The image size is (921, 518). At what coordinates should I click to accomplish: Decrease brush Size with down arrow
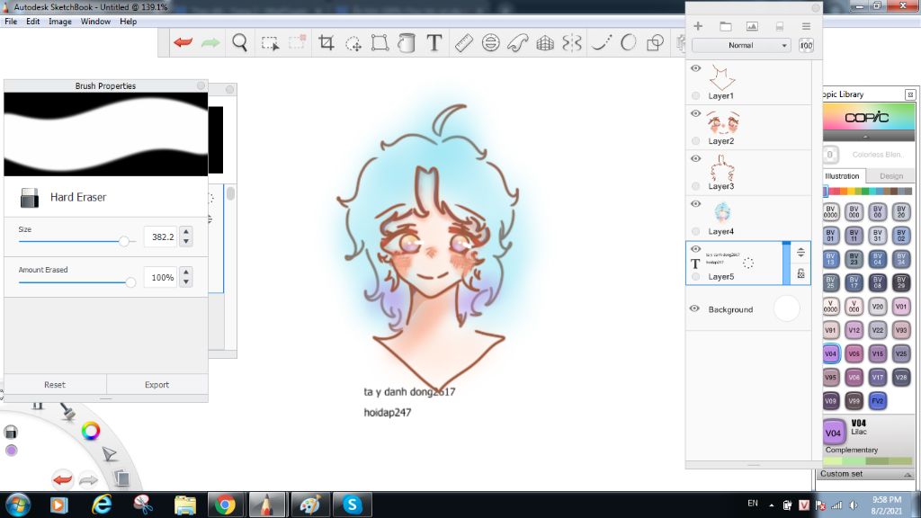coord(186,241)
